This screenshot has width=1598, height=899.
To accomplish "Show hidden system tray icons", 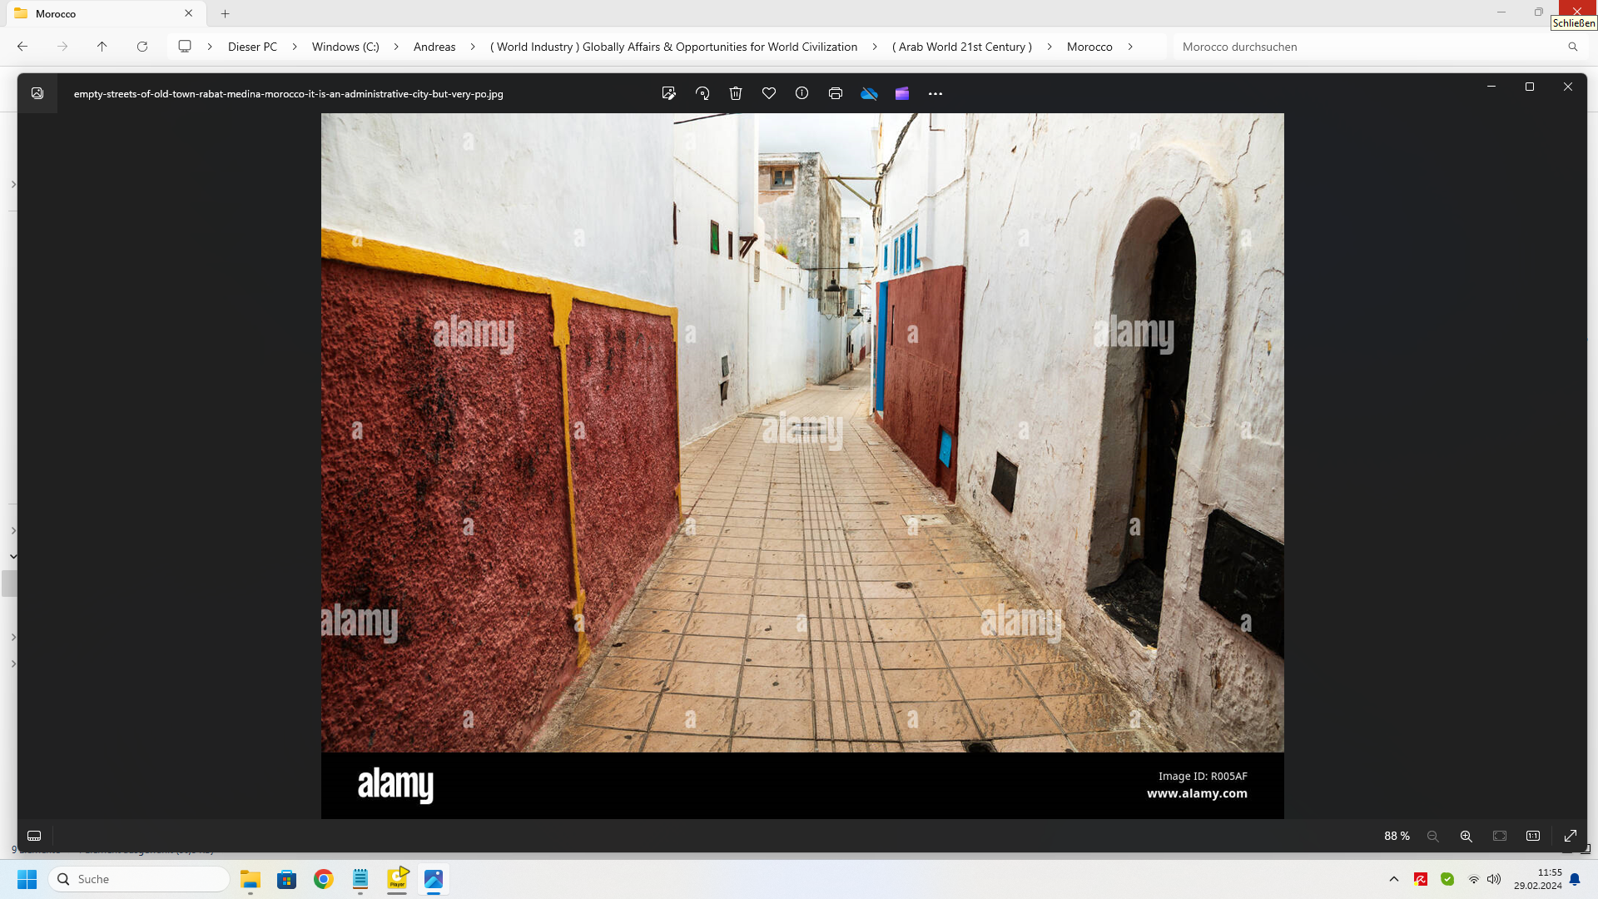I will [1394, 879].
